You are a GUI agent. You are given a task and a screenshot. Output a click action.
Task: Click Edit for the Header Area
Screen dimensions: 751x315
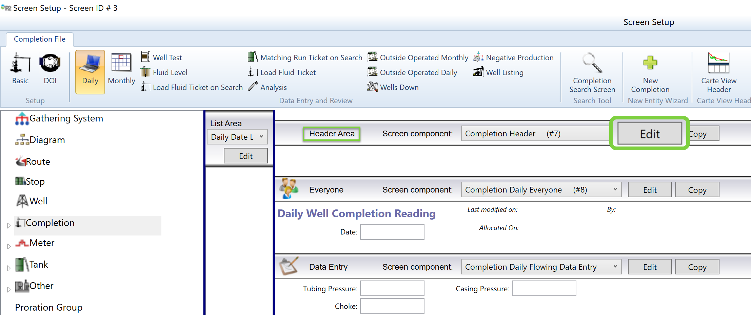point(649,134)
